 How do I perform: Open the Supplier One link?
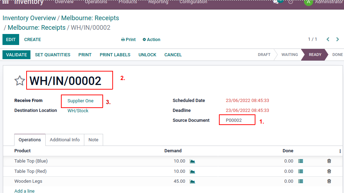(x=80, y=101)
